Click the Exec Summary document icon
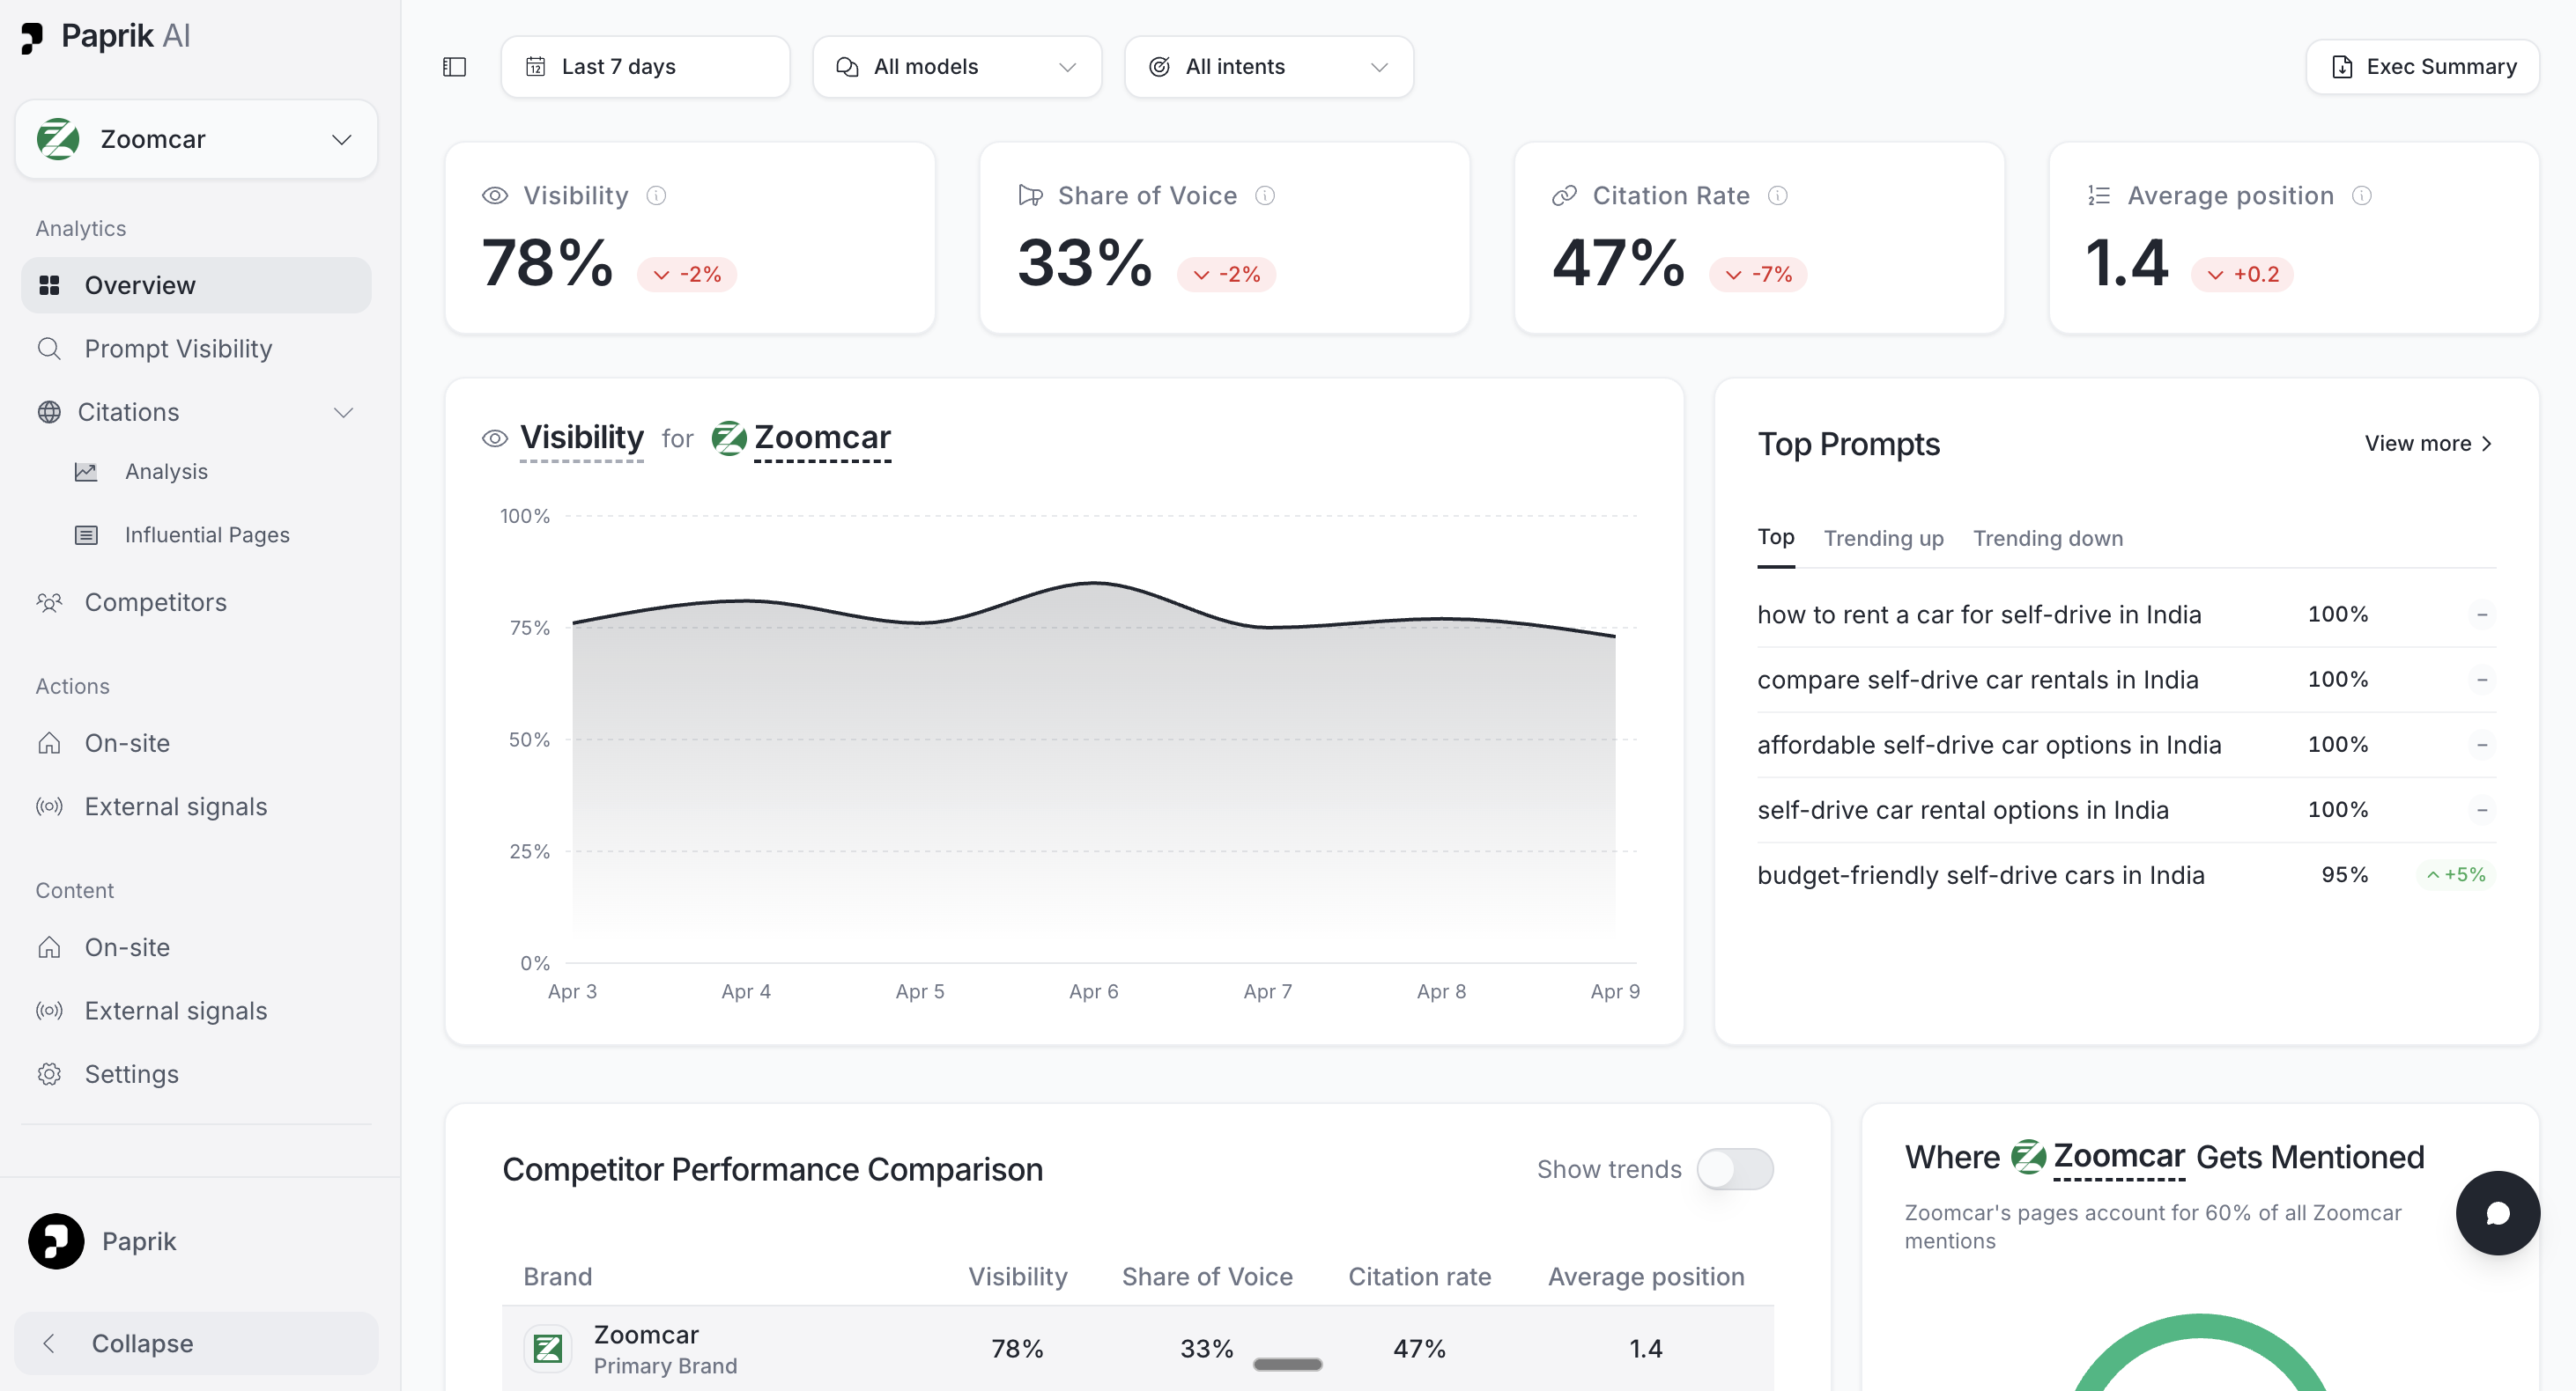2576x1391 pixels. click(x=2342, y=67)
